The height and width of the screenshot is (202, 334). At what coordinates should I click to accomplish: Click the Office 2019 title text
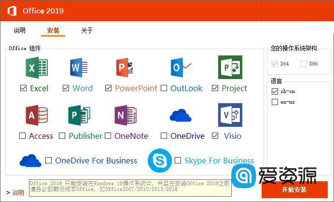click(43, 11)
